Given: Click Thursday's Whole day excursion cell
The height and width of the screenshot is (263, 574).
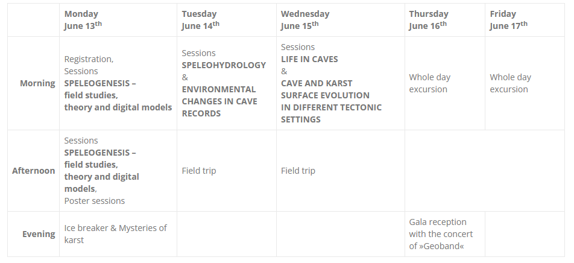Looking at the screenshot, I should point(429,83).
